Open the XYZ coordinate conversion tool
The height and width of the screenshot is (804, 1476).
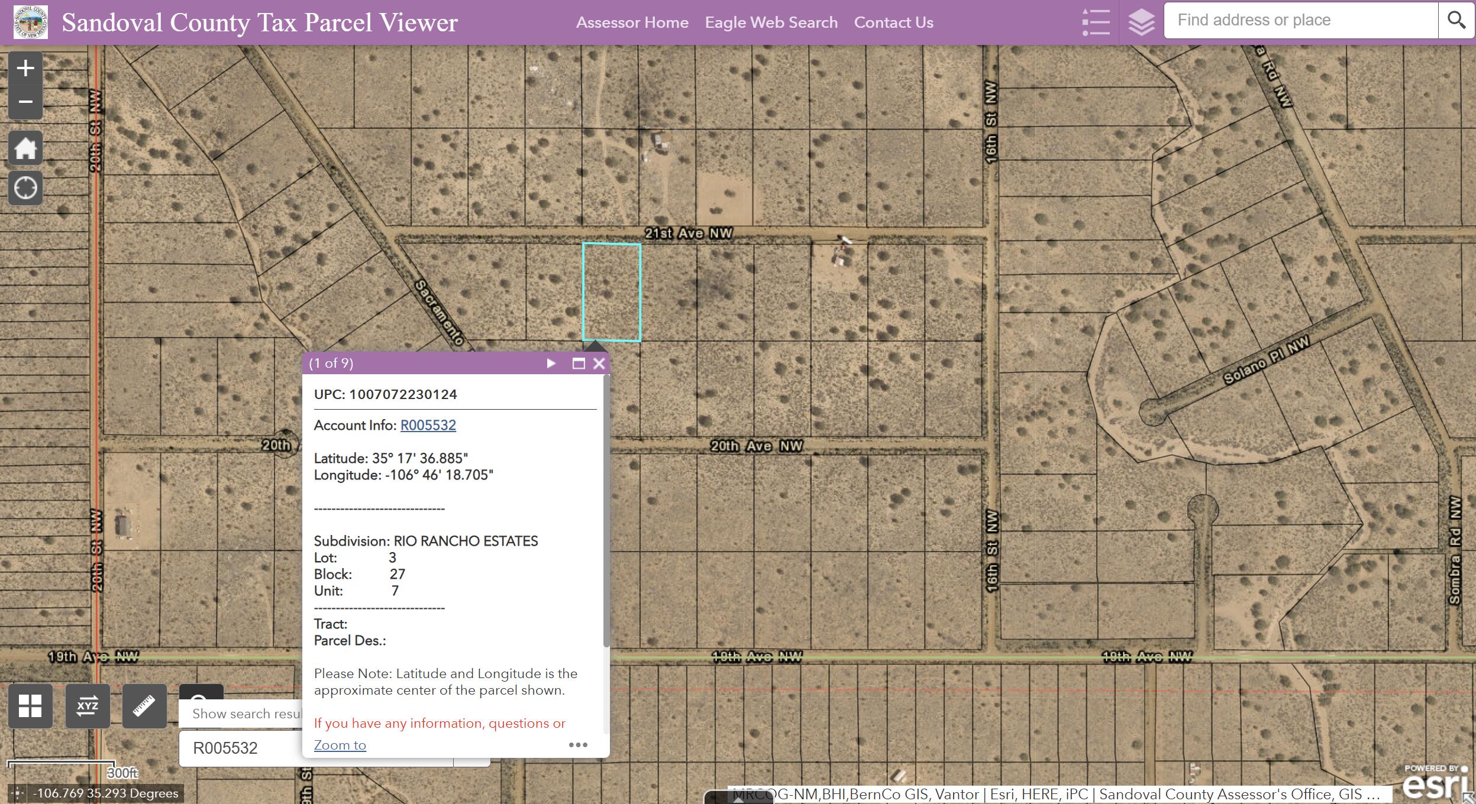click(x=88, y=706)
